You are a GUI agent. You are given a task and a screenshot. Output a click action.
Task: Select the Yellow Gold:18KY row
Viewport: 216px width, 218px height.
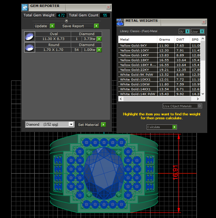138,60
